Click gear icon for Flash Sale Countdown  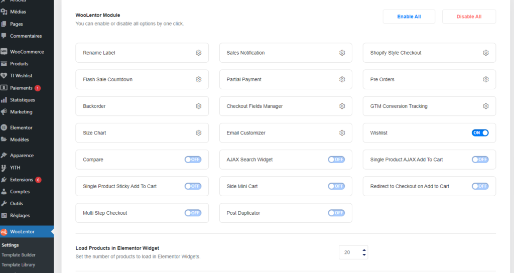pos(198,79)
